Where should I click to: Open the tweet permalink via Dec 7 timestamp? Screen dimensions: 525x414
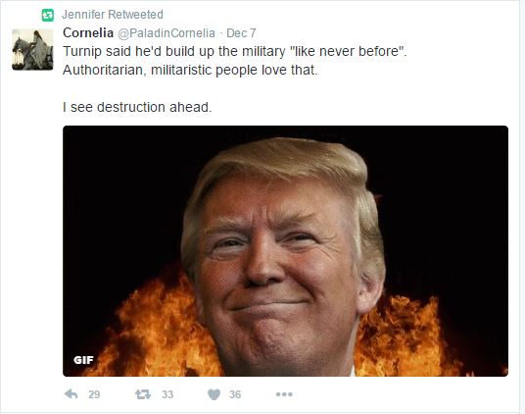[241, 33]
